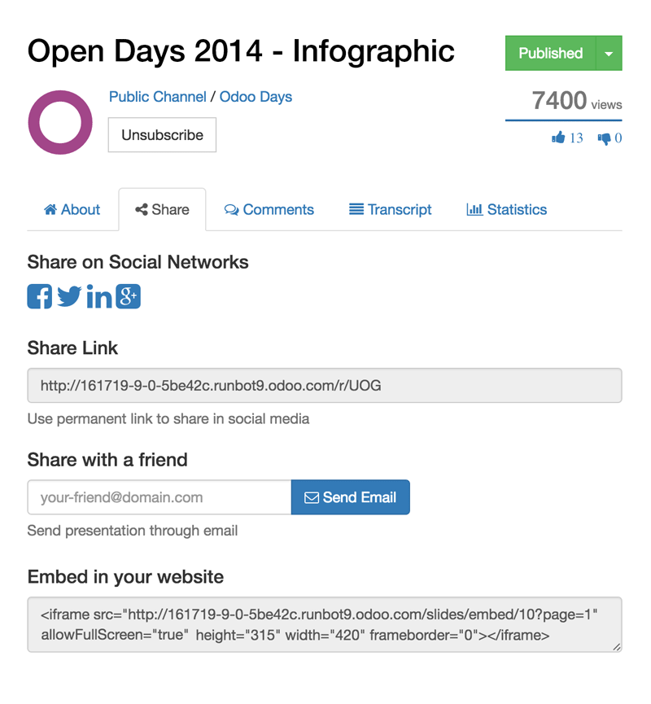Focus the your-friend@domain.com email field
The image size is (651, 704).
coord(159,497)
